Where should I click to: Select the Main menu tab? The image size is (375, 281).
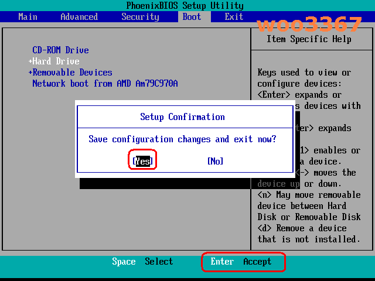(28, 17)
